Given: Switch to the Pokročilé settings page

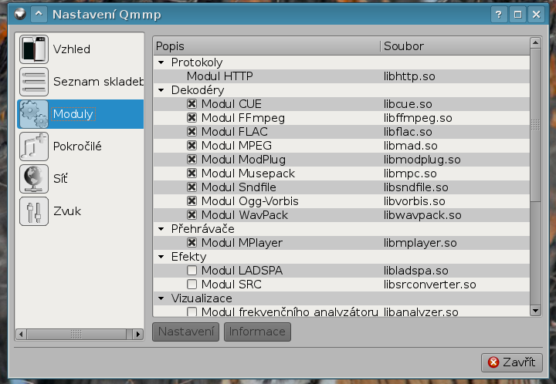Looking at the screenshot, I should pos(77,147).
